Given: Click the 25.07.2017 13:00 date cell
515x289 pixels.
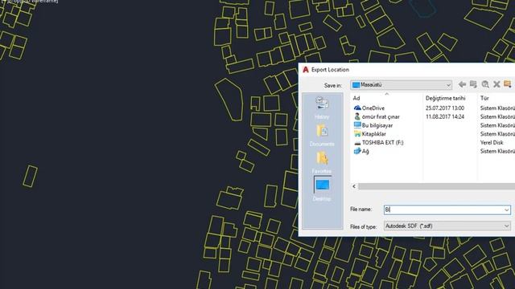Looking at the screenshot, I should coord(445,108).
